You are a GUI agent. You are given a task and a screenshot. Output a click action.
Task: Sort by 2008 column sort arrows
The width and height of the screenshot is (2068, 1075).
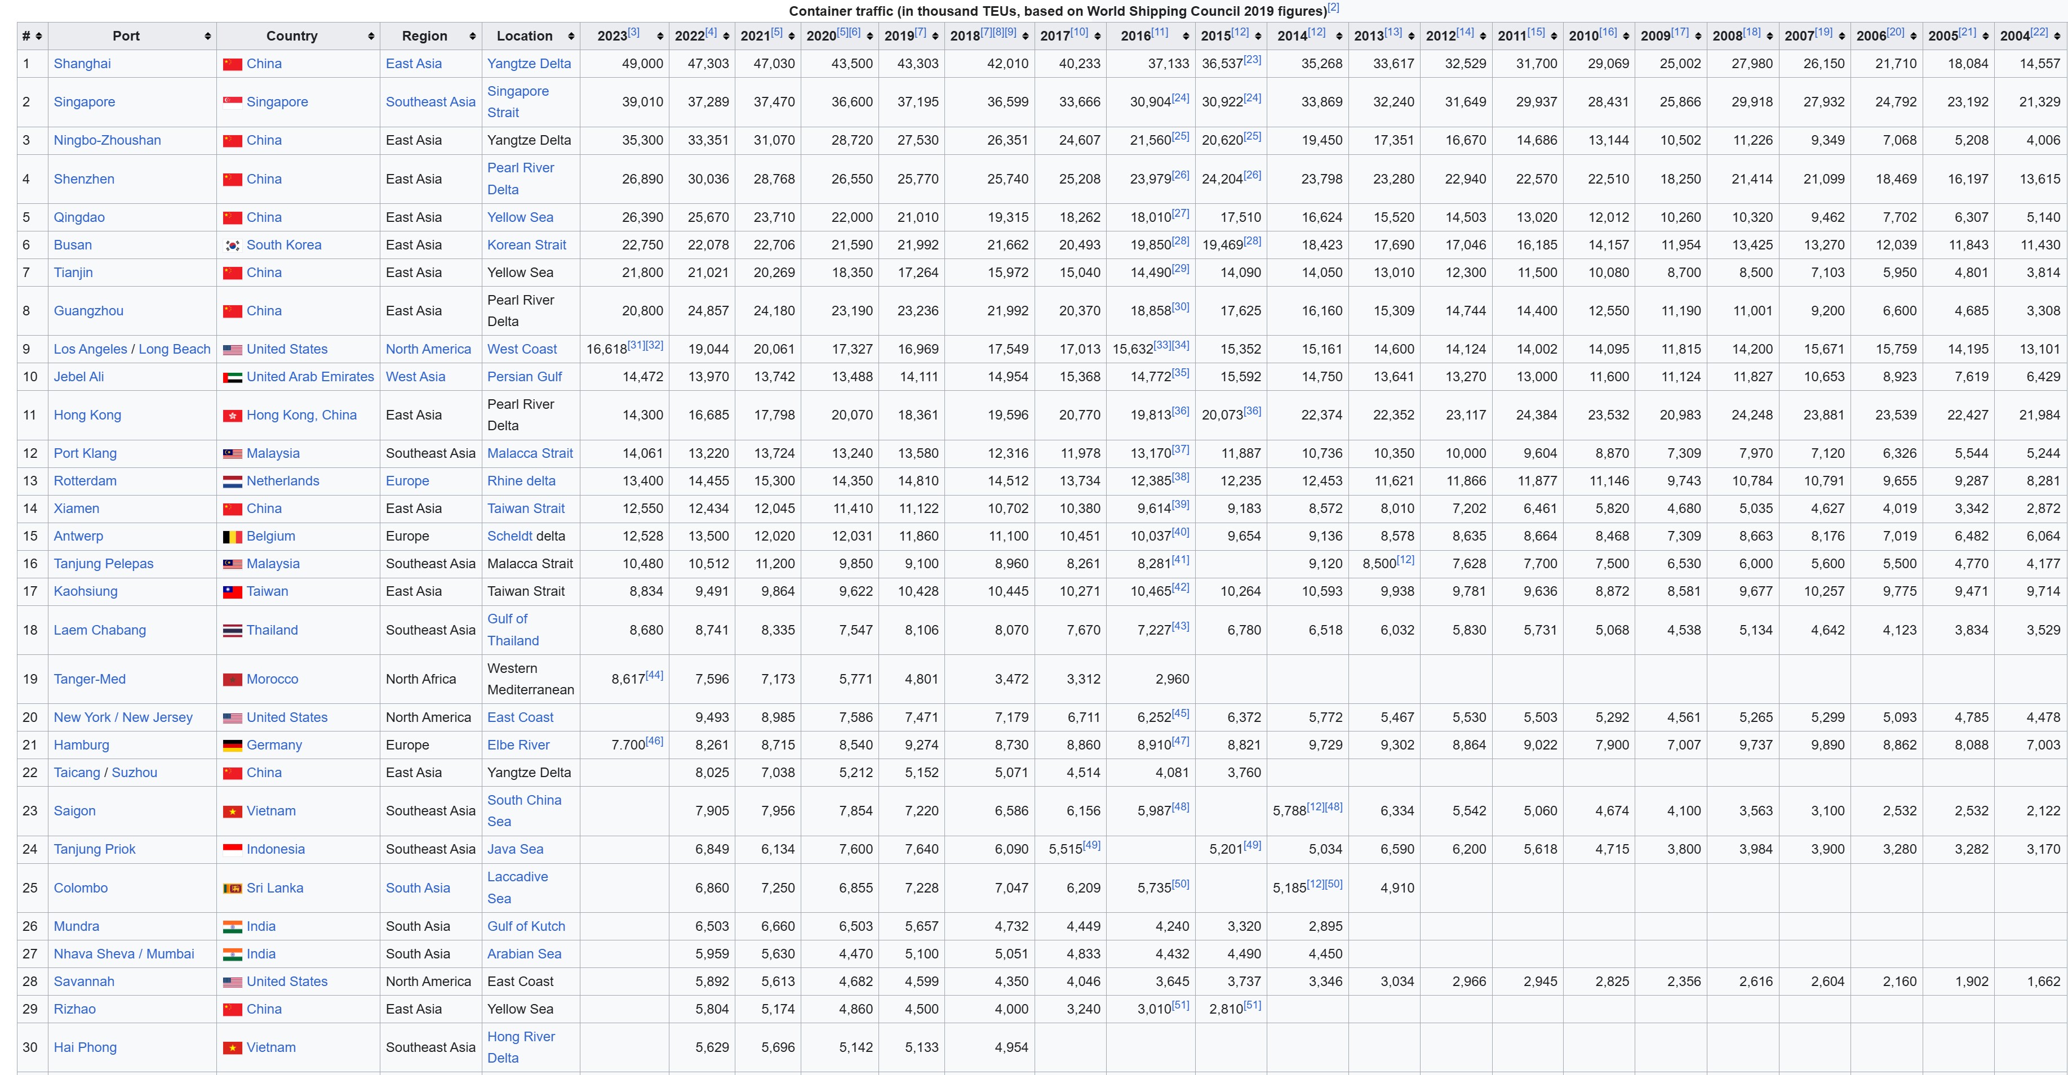1770,36
